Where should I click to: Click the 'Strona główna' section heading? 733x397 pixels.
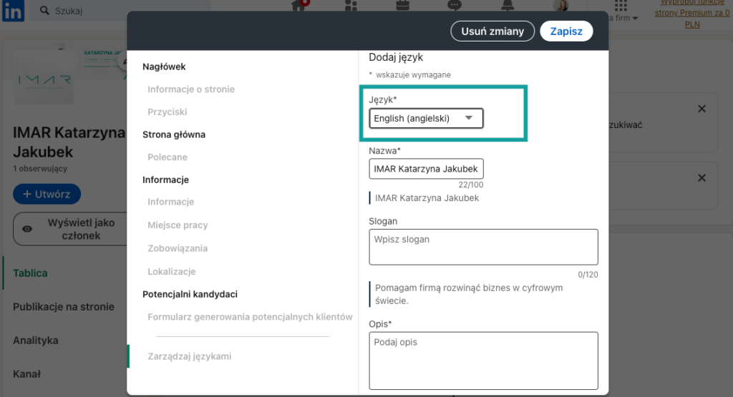(174, 134)
